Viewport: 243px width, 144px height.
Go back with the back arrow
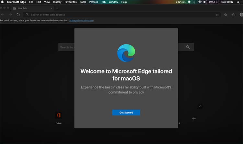(x=3, y=15)
